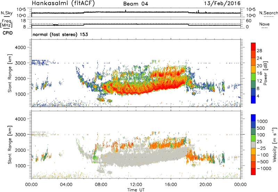Viewport: 278px width, 192px height.
Task: Click the '20:00' time axis tick
Action: pos(206,185)
